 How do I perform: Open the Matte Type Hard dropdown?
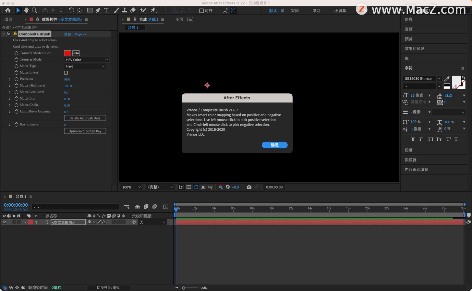85,66
